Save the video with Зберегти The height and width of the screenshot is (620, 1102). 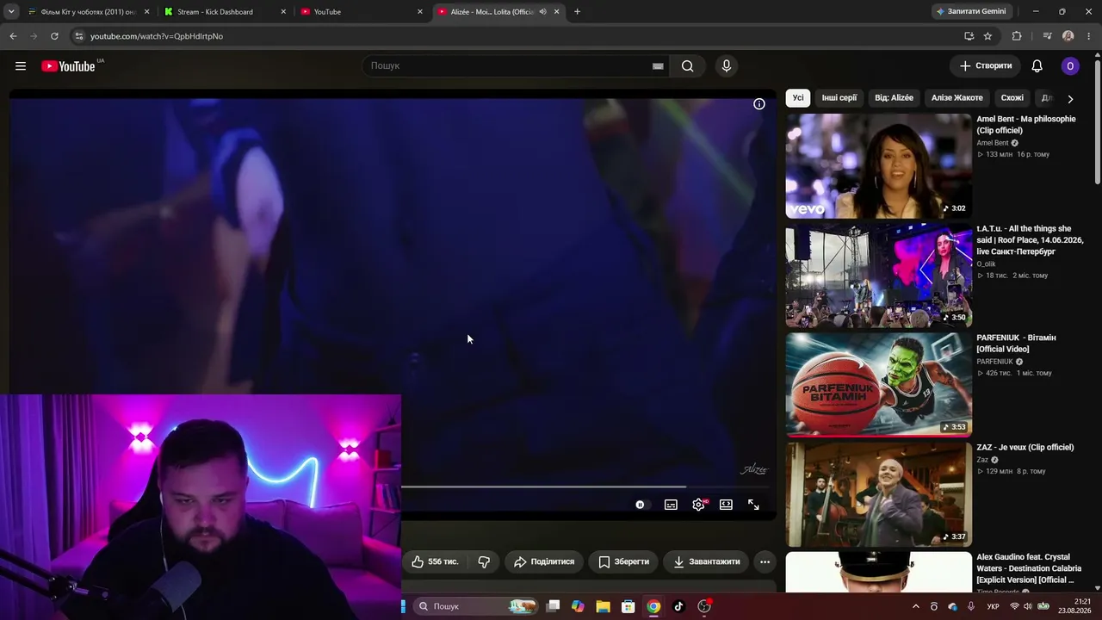click(x=624, y=561)
